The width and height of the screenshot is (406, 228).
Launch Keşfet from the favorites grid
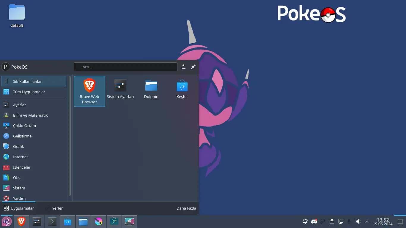[182, 89]
